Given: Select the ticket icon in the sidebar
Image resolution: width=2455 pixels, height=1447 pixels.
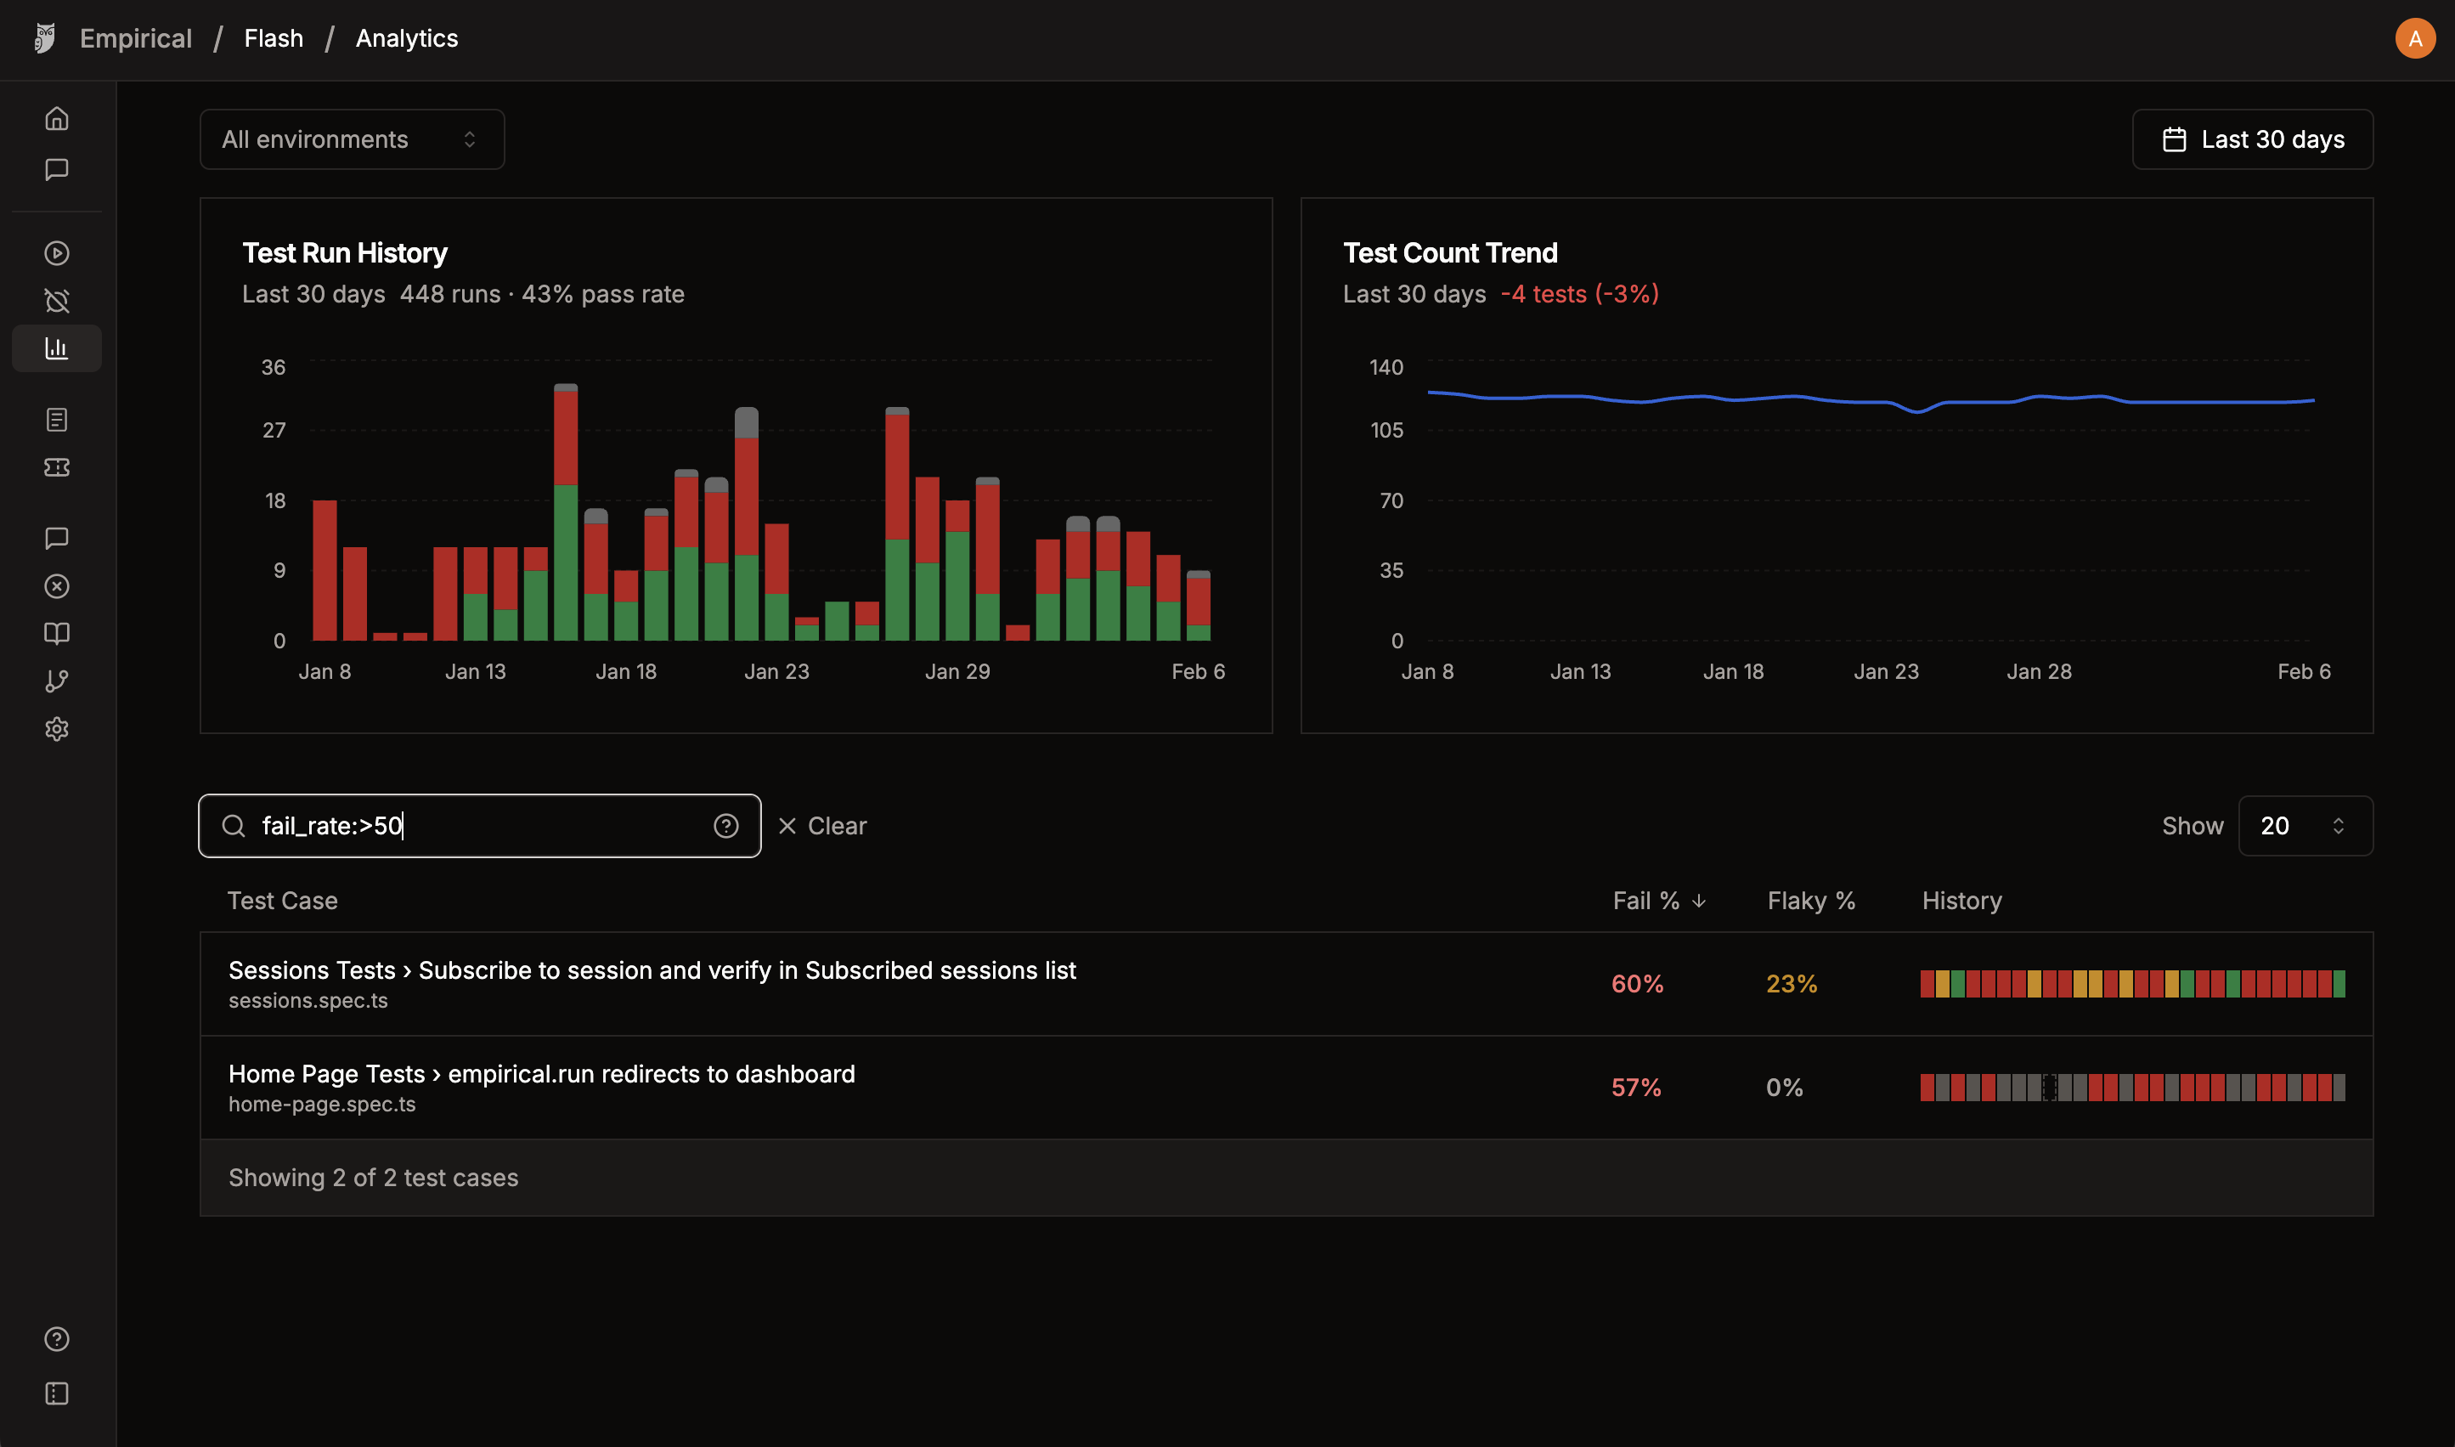Looking at the screenshot, I should point(55,468).
